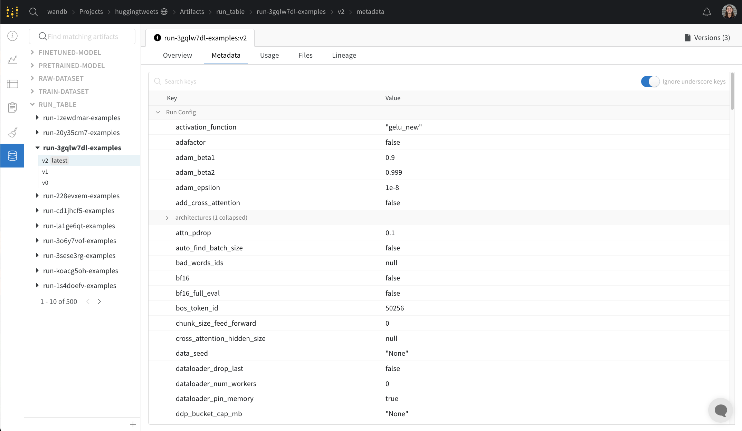Go to next page of artifacts
The width and height of the screenshot is (742, 431).
pyautogui.click(x=99, y=301)
